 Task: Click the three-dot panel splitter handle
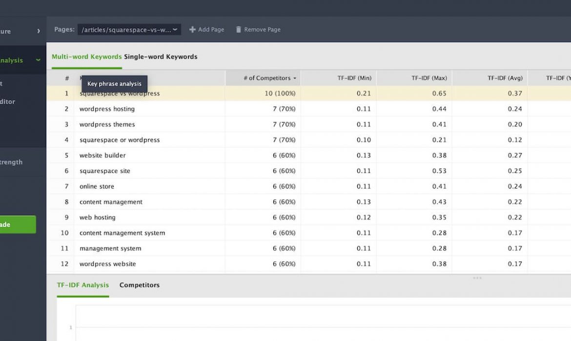tap(477, 278)
